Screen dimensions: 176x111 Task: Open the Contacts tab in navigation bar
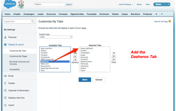63,14
